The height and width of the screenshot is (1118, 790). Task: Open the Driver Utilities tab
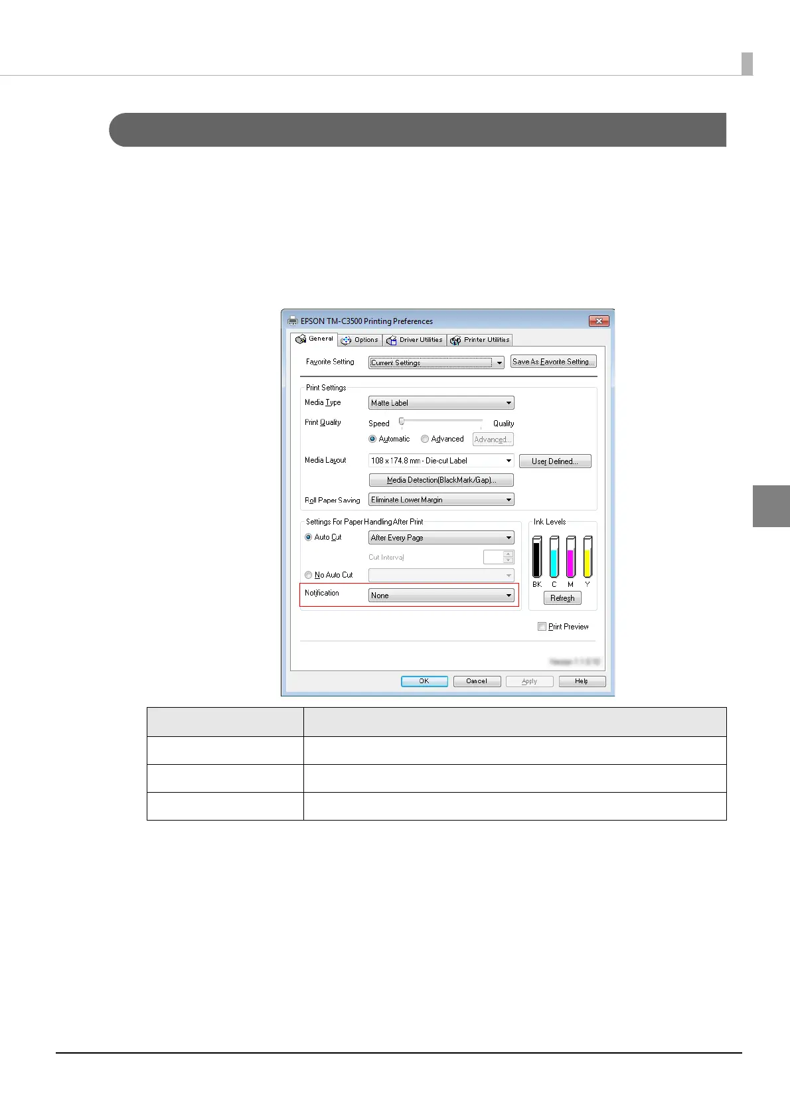(x=414, y=340)
